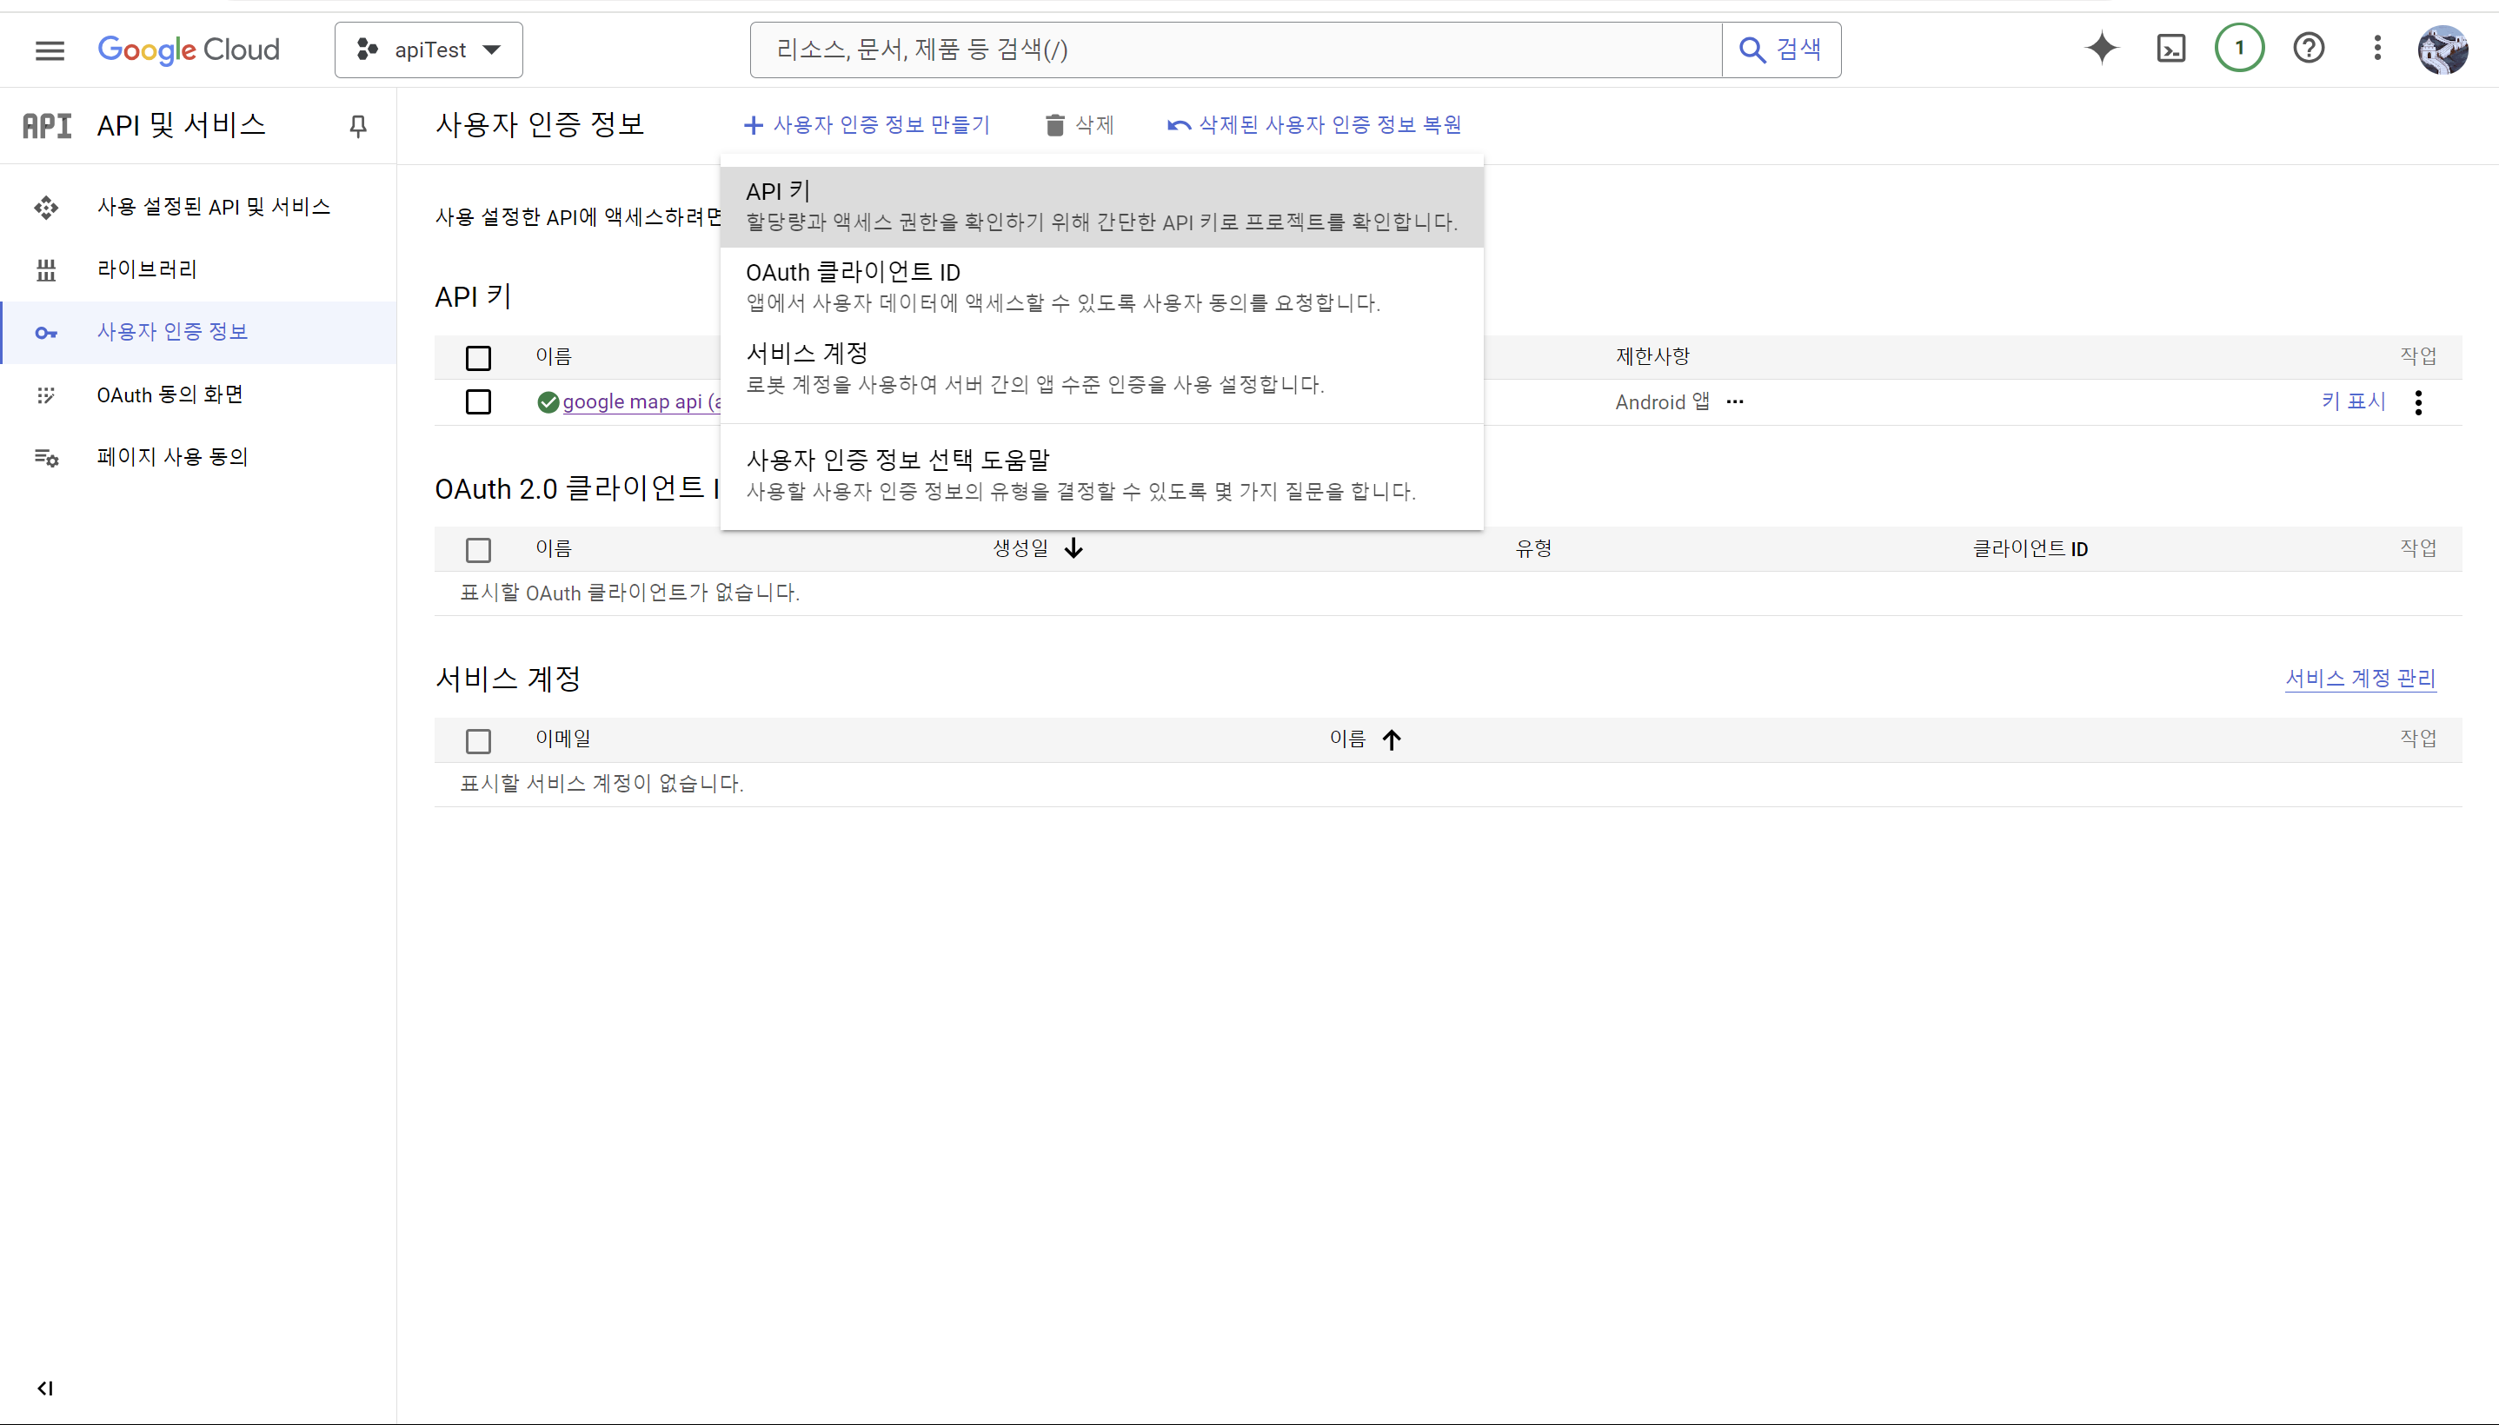The height and width of the screenshot is (1425, 2499).
Task: Open the main hamburger navigation menu
Action: tap(50, 50)
